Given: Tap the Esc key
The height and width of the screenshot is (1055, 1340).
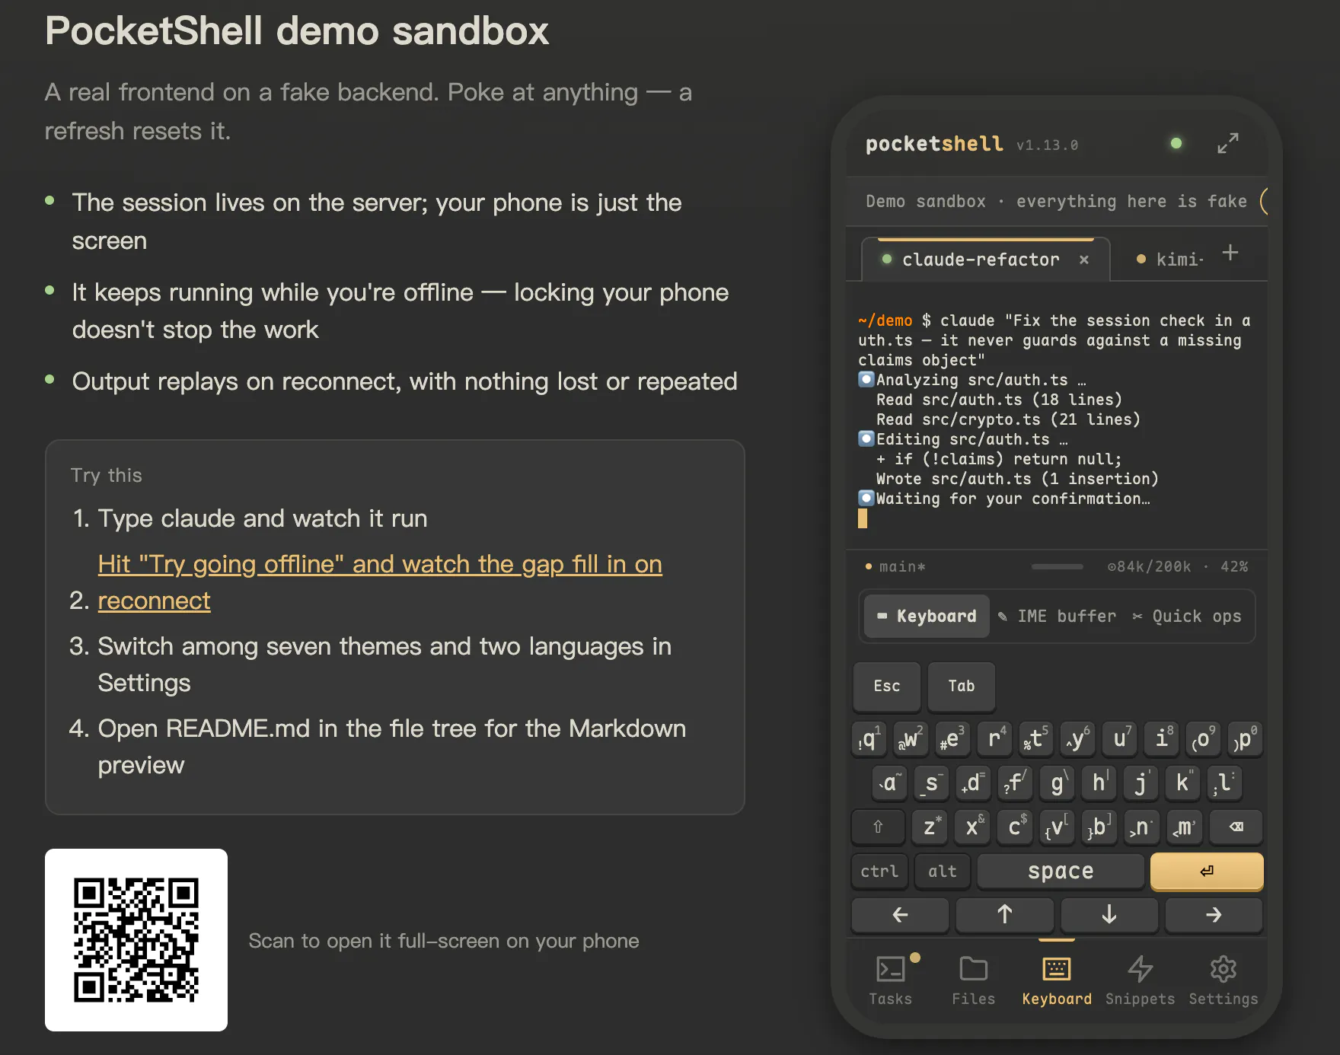Looking at the screenshot, I should point(887,686).
